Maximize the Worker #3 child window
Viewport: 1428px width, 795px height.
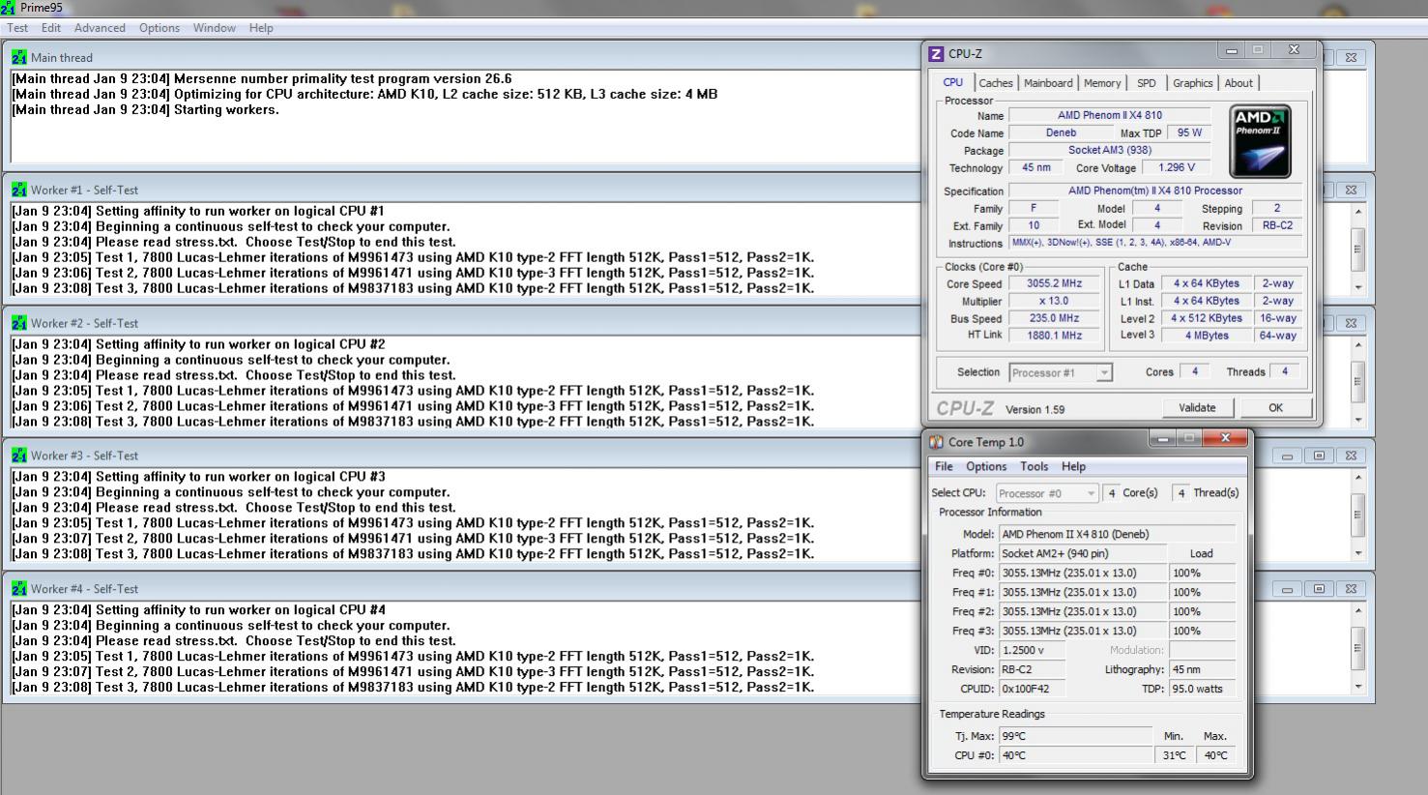1319,456
